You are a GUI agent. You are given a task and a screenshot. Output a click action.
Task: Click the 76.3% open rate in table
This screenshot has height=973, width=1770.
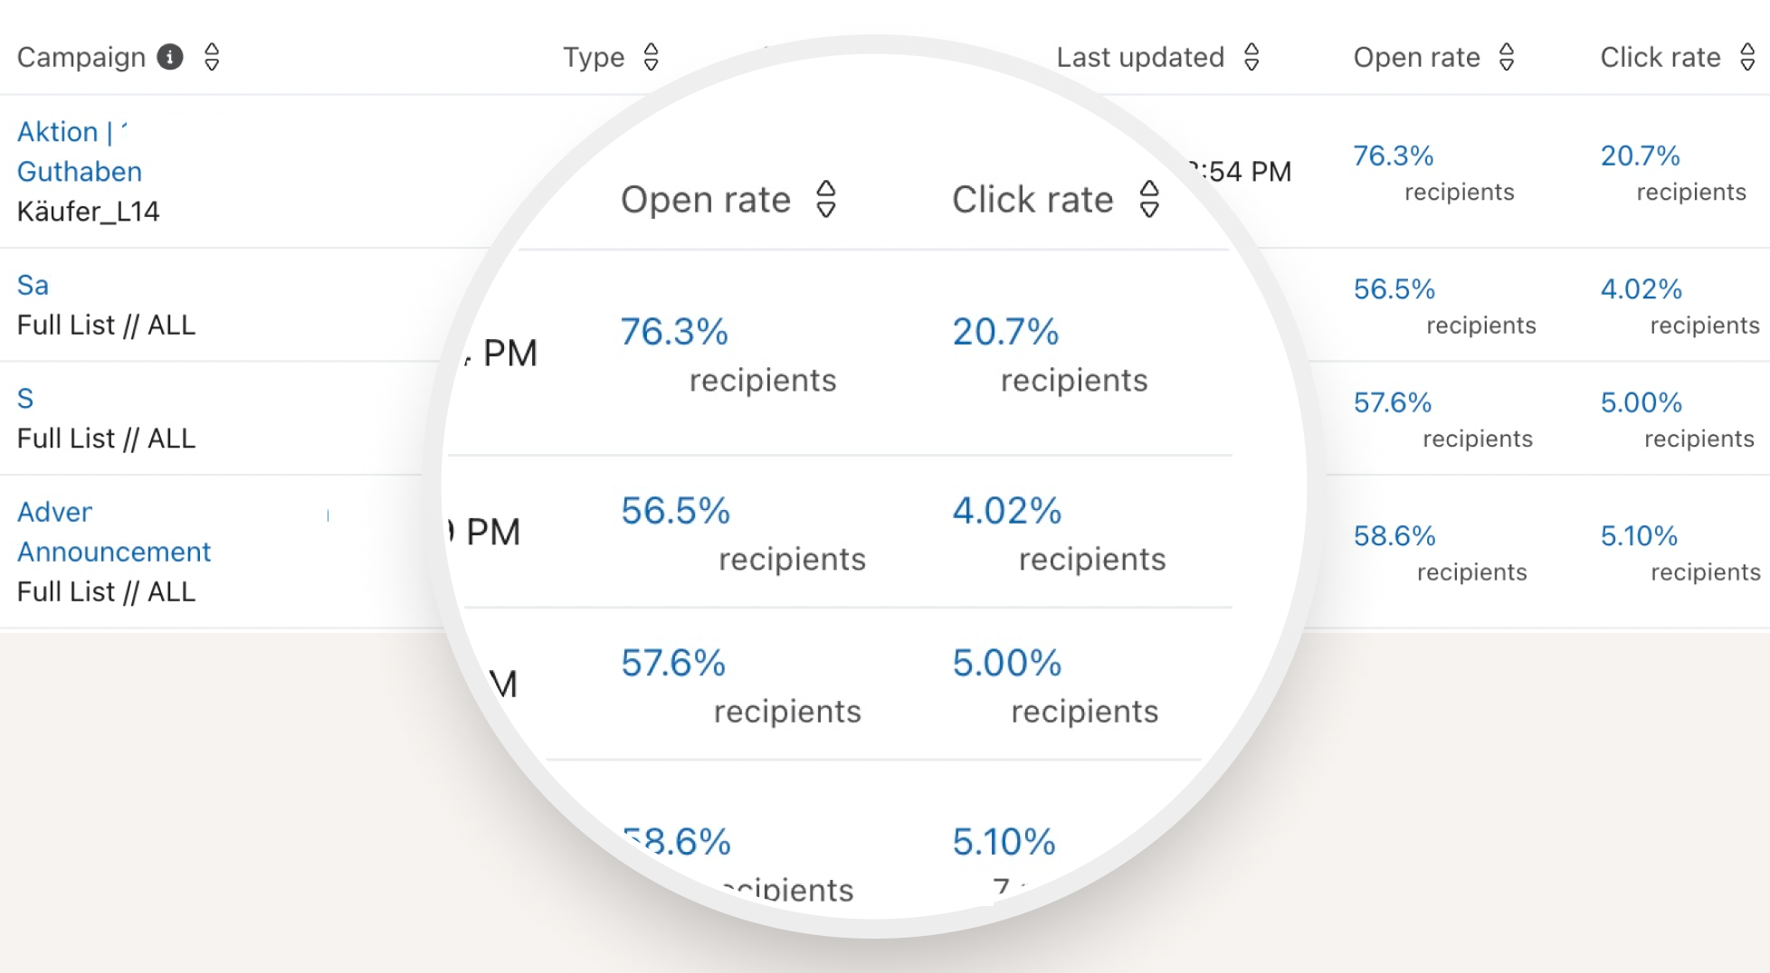point(1394,156)
